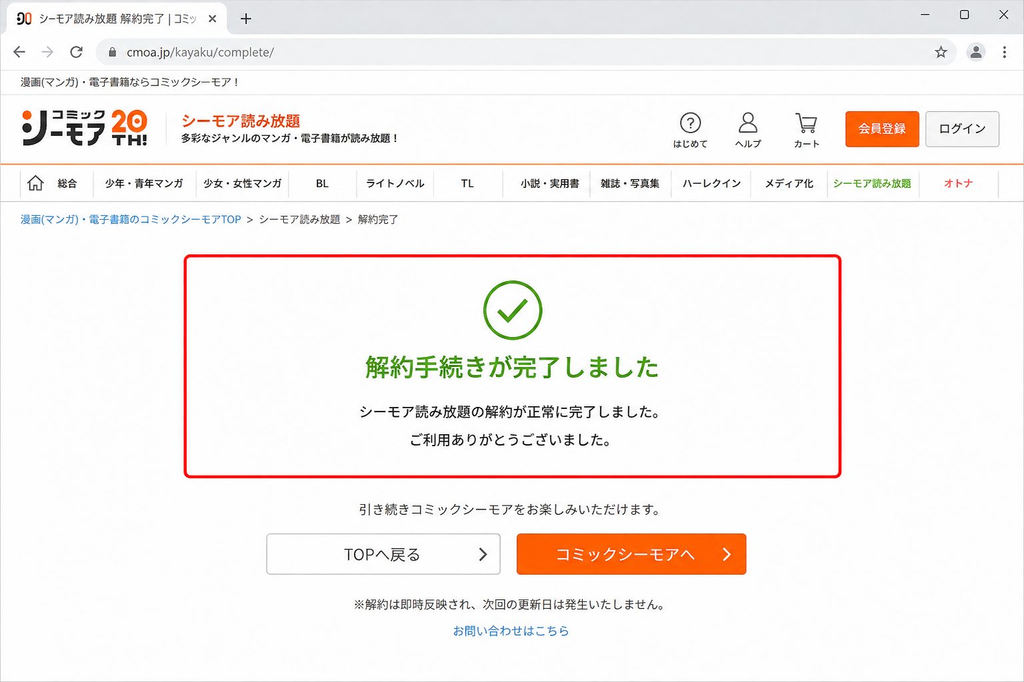Screen dimensions: 1024x682
Task: Click the 会員登録 button
Action: [882, 129]
